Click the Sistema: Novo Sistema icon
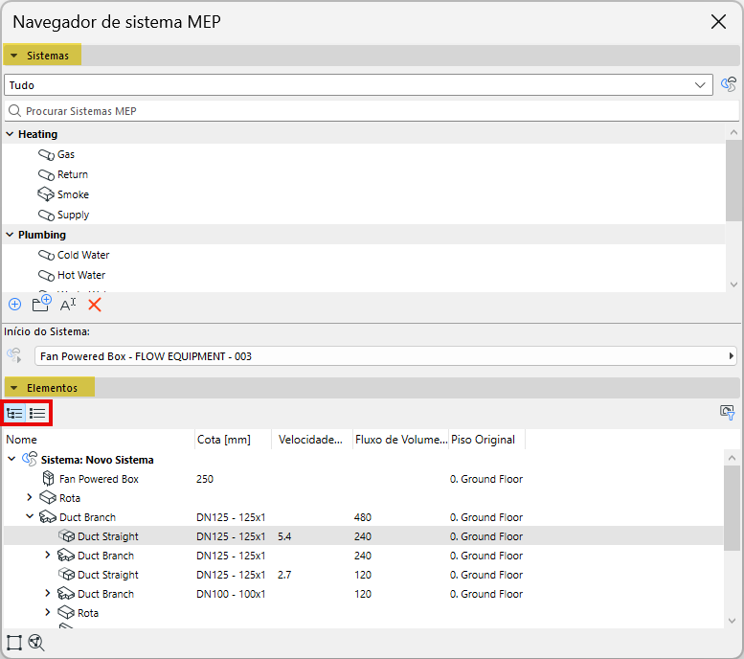This screenshot has width=744, height=659. [x=30, y=459]
